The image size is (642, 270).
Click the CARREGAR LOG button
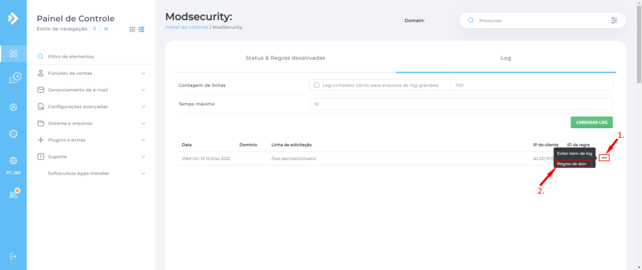coord(591,122)
